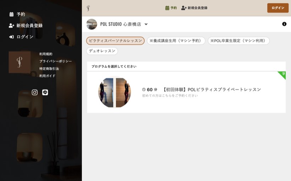Open 利用ガイド link

pos(47,76)
